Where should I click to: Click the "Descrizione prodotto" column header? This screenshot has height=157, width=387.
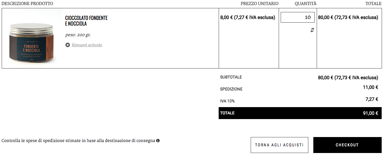click(27, 4)
